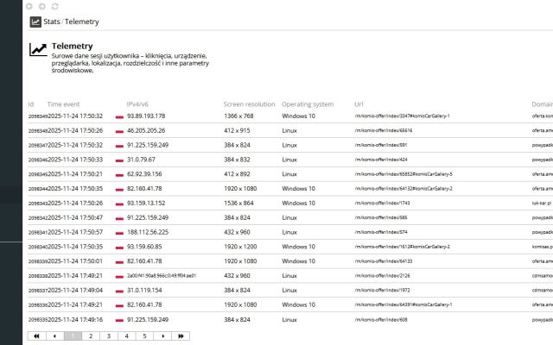The image size is (553, 345).
Task: Click the browser forward arrow icon
Action: (42, 6)
